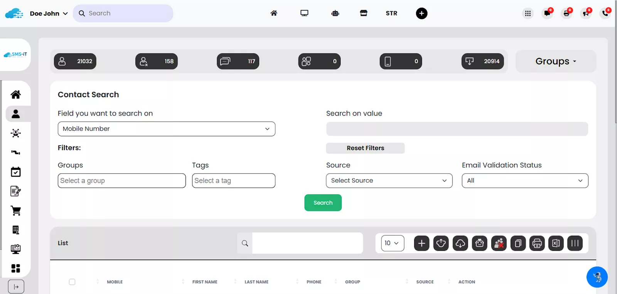Open the shopping cart in left sidebar

[x=16, y=211]
